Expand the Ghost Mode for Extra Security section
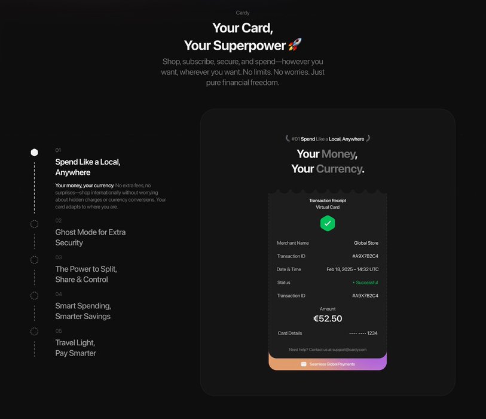486x419 pixels. pos(90,237)
